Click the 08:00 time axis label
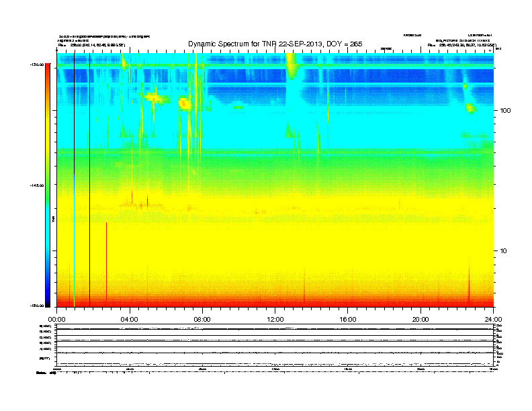Screen dimensions: 532x411 [202, 320]
